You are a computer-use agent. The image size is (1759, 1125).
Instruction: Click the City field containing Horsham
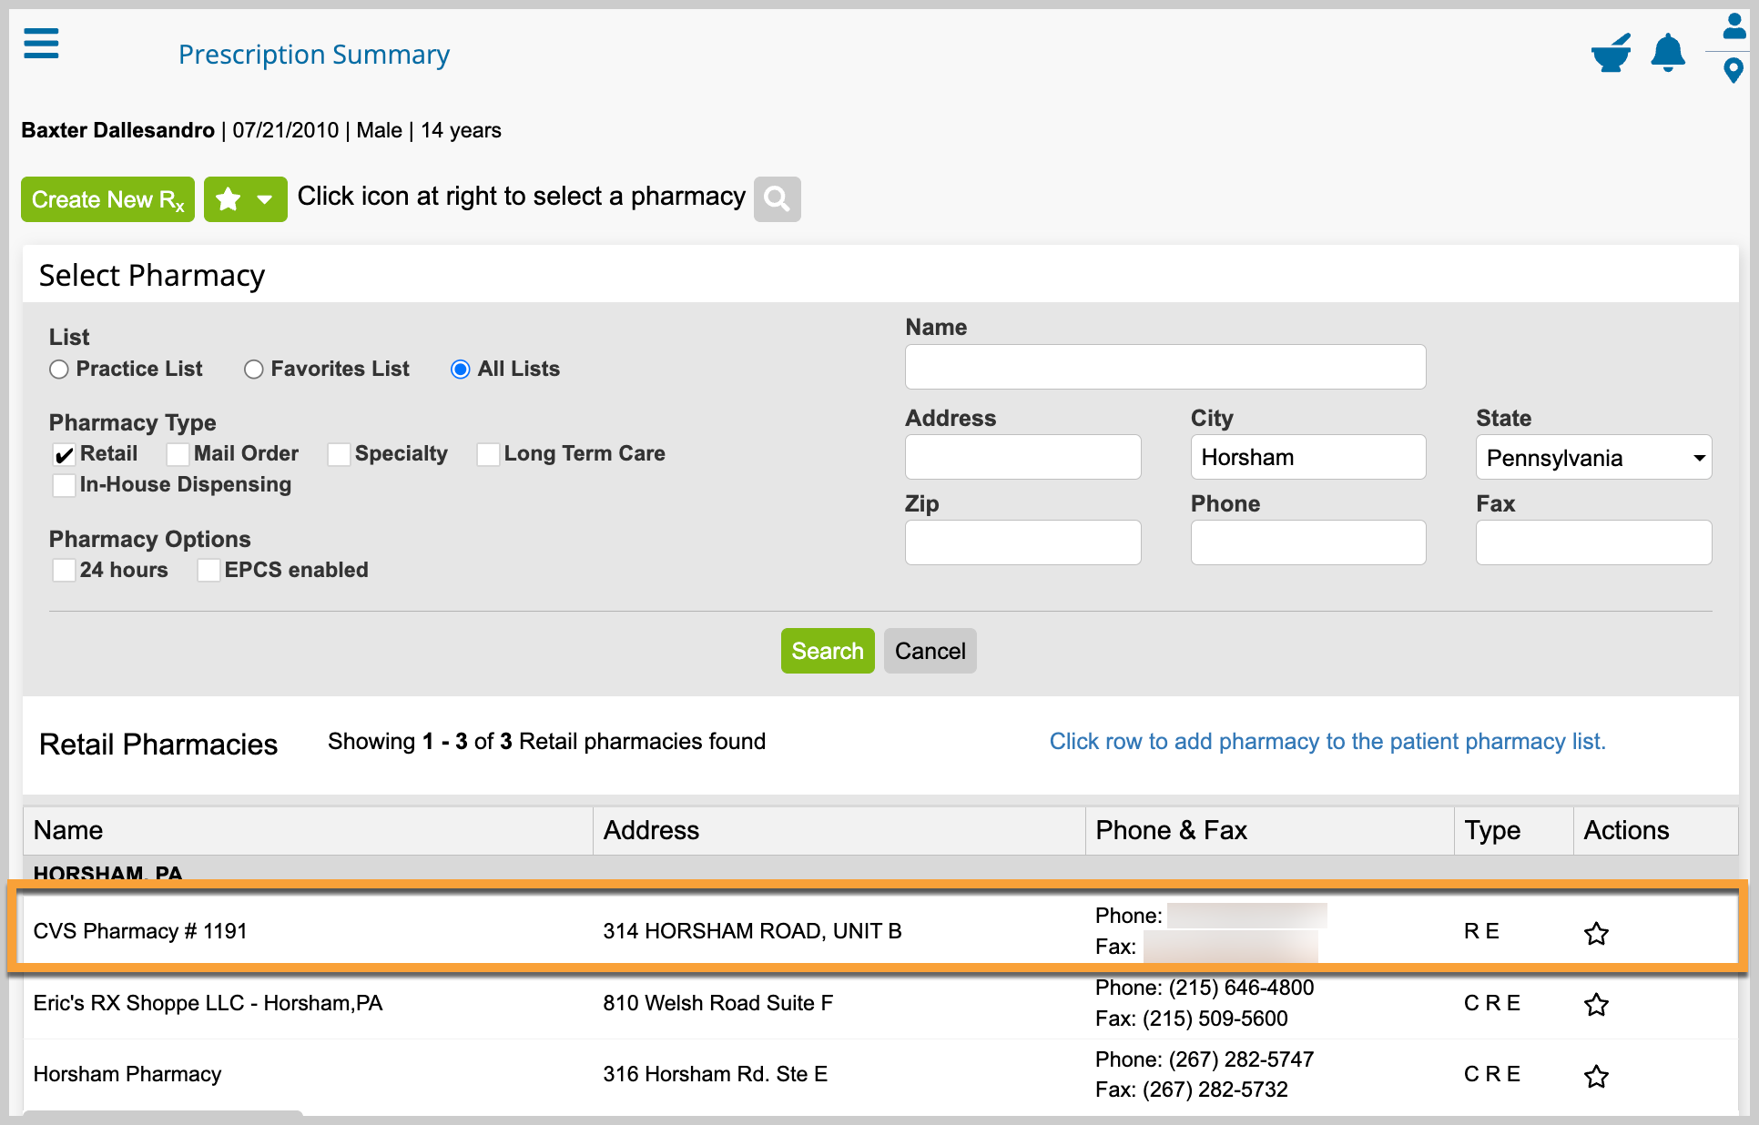pyautogui.click(x=1308, y=457)
